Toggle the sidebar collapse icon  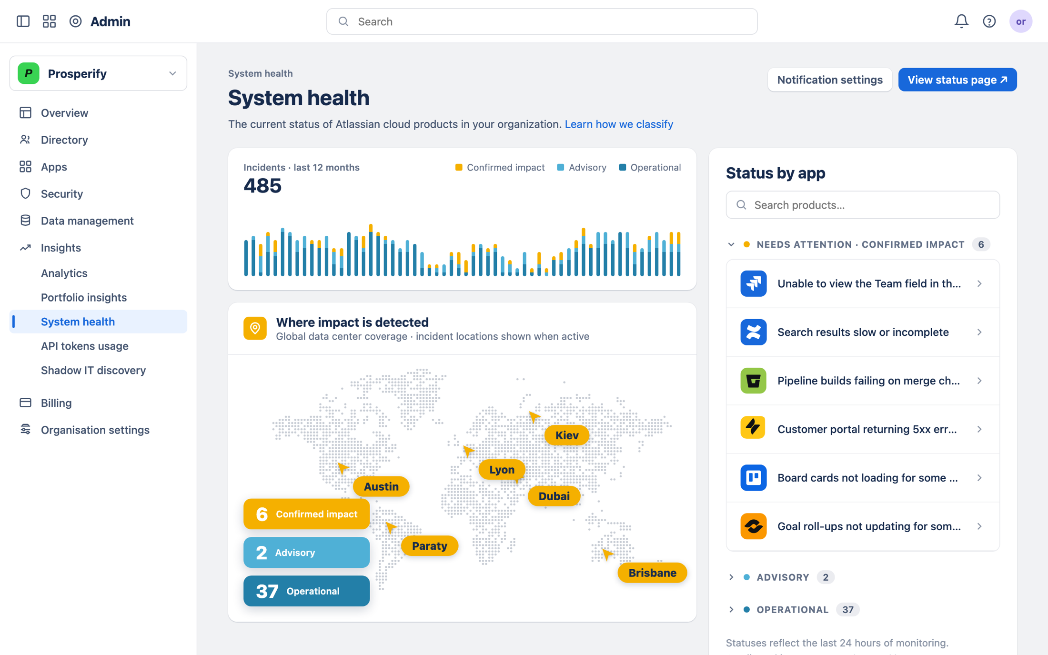pyautogui.click(x=23, y=21)
